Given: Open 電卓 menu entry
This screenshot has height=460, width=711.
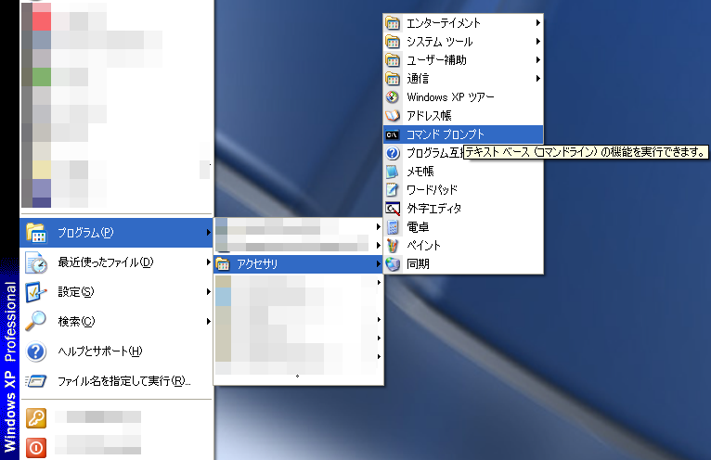Looking at the screenshot, I should (463, 227).
